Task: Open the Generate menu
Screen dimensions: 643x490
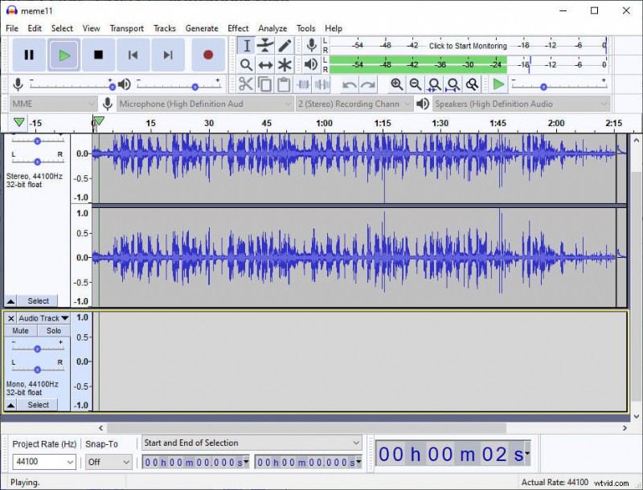Action: [202, 28]
